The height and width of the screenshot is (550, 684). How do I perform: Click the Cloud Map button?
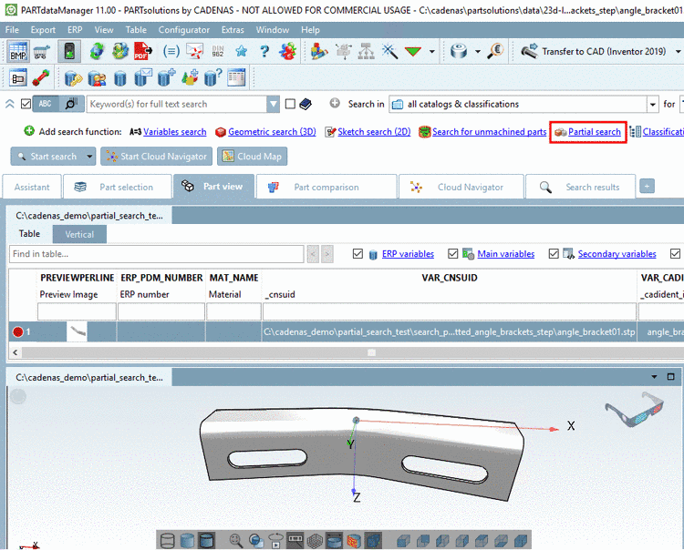[252, 157]
